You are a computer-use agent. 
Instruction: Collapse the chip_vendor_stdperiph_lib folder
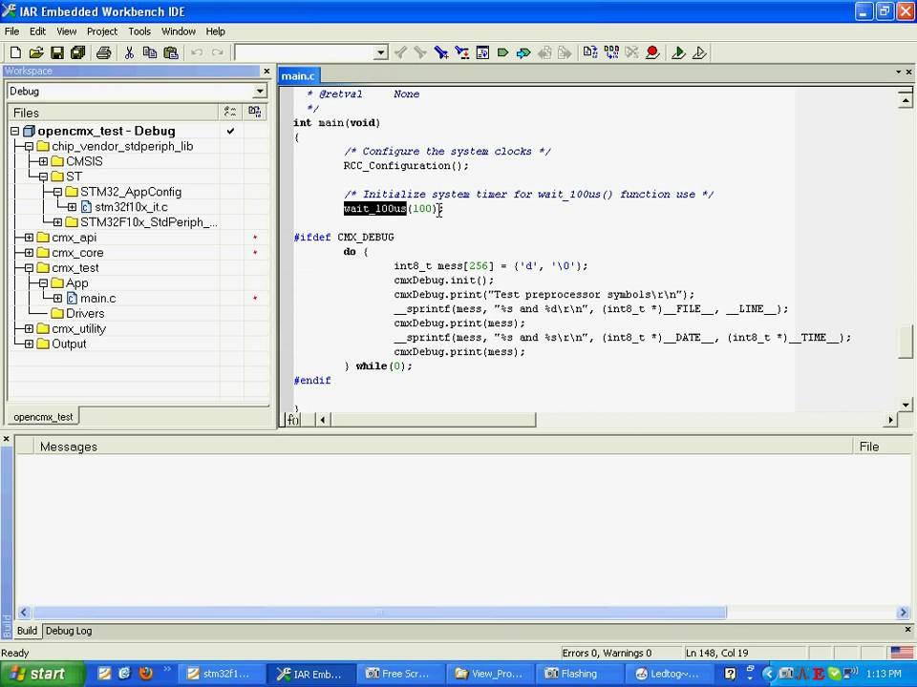coord(29,147)
